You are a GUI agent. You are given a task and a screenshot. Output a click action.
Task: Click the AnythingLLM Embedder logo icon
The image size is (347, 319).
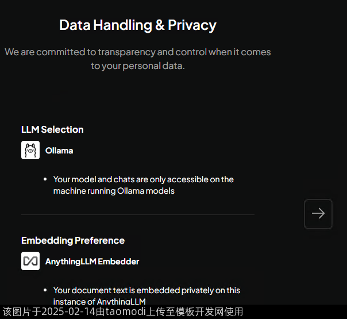(30, 261)
